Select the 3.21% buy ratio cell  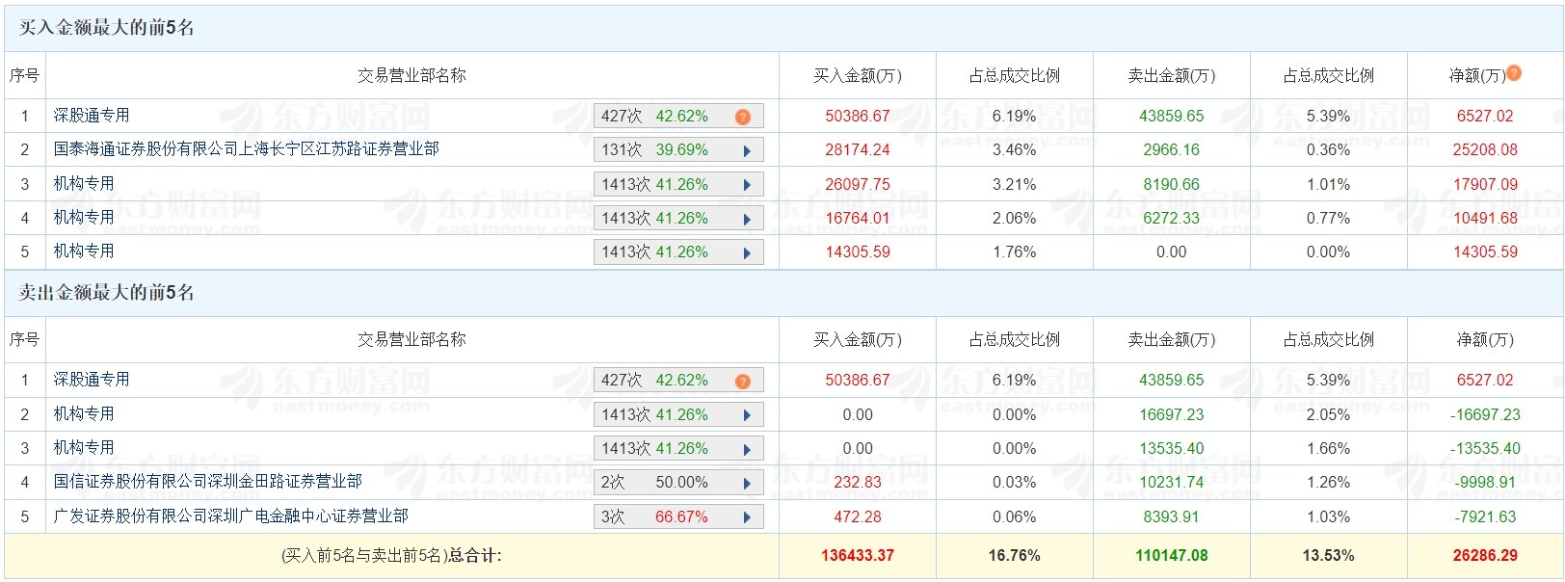coord(1015,184)
